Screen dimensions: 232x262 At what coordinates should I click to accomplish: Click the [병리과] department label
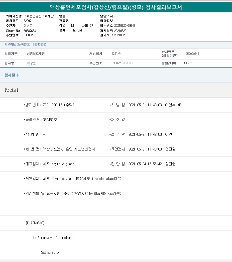tap(11, 90)
